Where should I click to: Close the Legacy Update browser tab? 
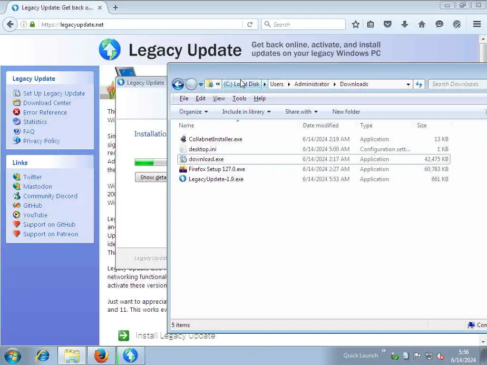(x=100, y=8)
